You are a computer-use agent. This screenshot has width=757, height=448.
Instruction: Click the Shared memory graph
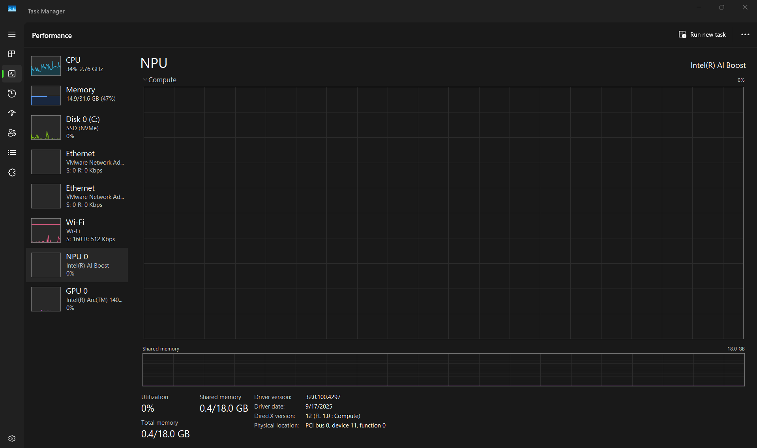443,369
